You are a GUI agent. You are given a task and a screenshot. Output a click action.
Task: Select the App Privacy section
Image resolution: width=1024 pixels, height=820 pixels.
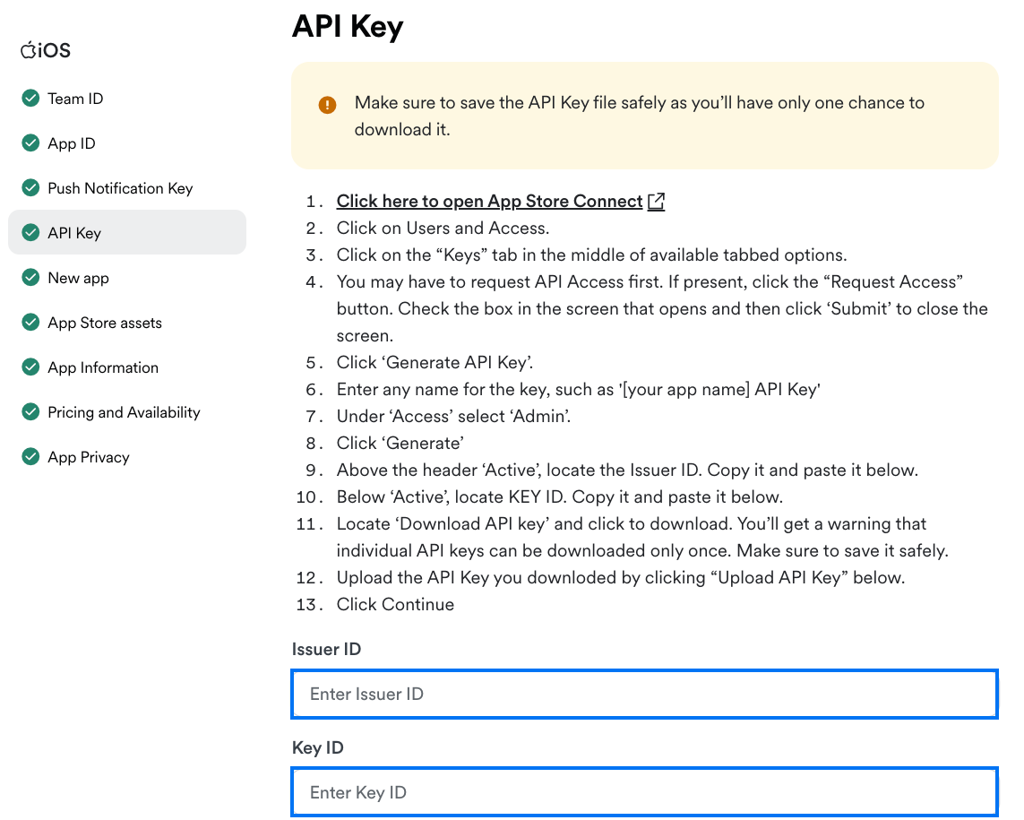(88, 457)
